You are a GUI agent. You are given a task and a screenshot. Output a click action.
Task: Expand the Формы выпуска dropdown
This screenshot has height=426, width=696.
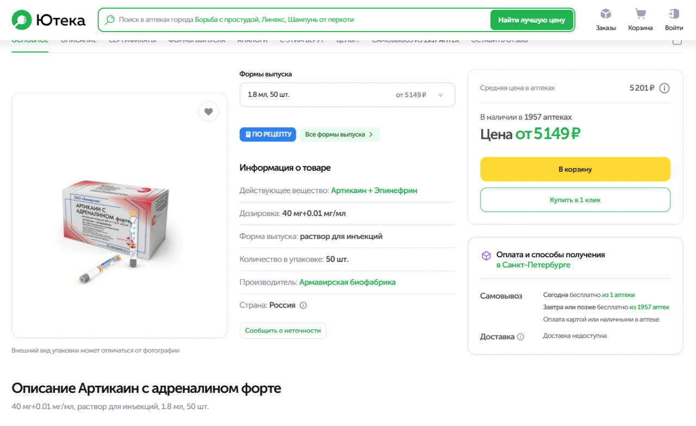tap(347, 95)
